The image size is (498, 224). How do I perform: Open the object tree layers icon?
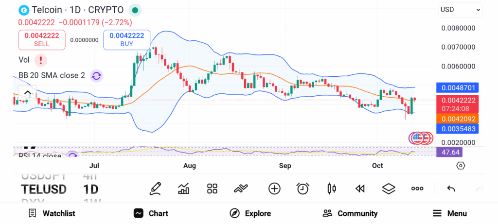(x=389, y=189)
